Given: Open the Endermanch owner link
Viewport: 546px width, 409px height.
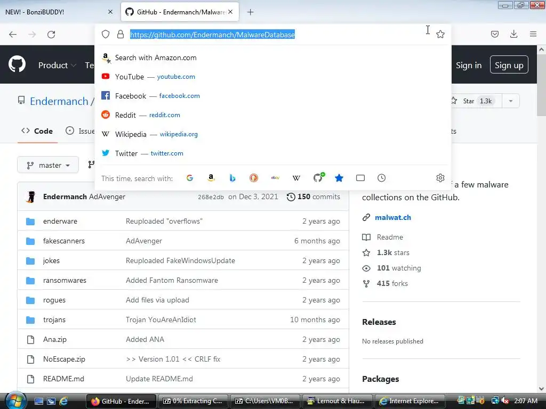Looking at the screenshot, I should tap(59, 101).
